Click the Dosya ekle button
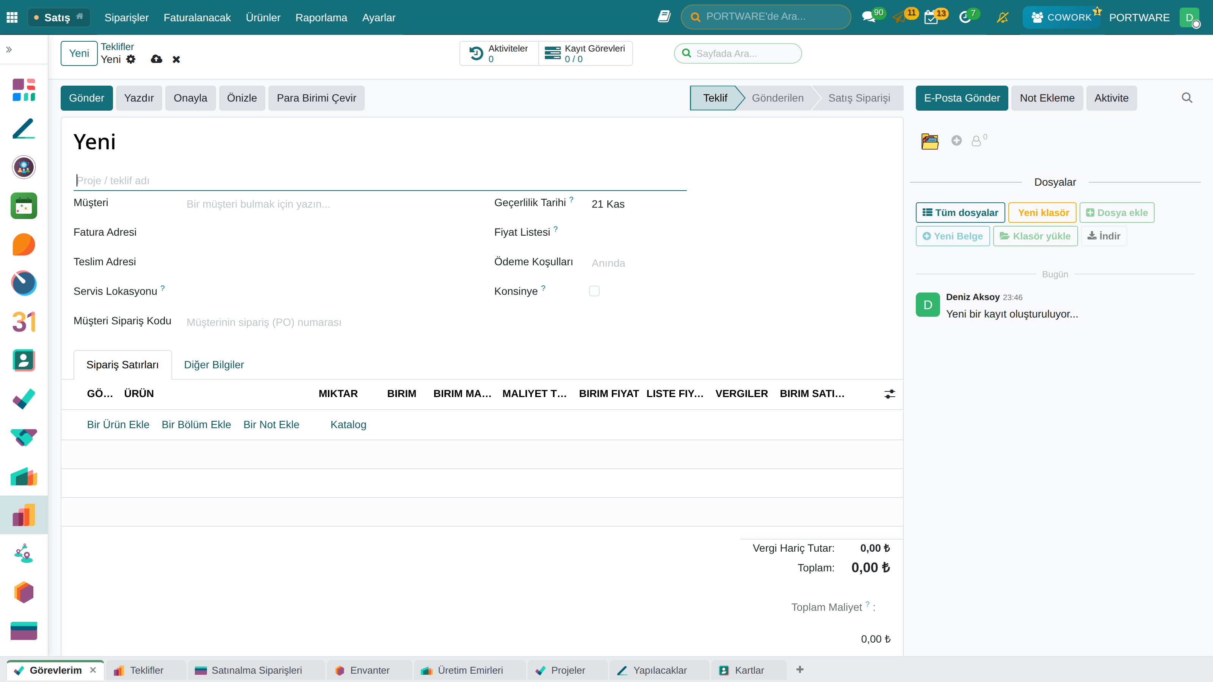Image resolution: width=1213 pixels, height=682 pixels. (1116, 213)
